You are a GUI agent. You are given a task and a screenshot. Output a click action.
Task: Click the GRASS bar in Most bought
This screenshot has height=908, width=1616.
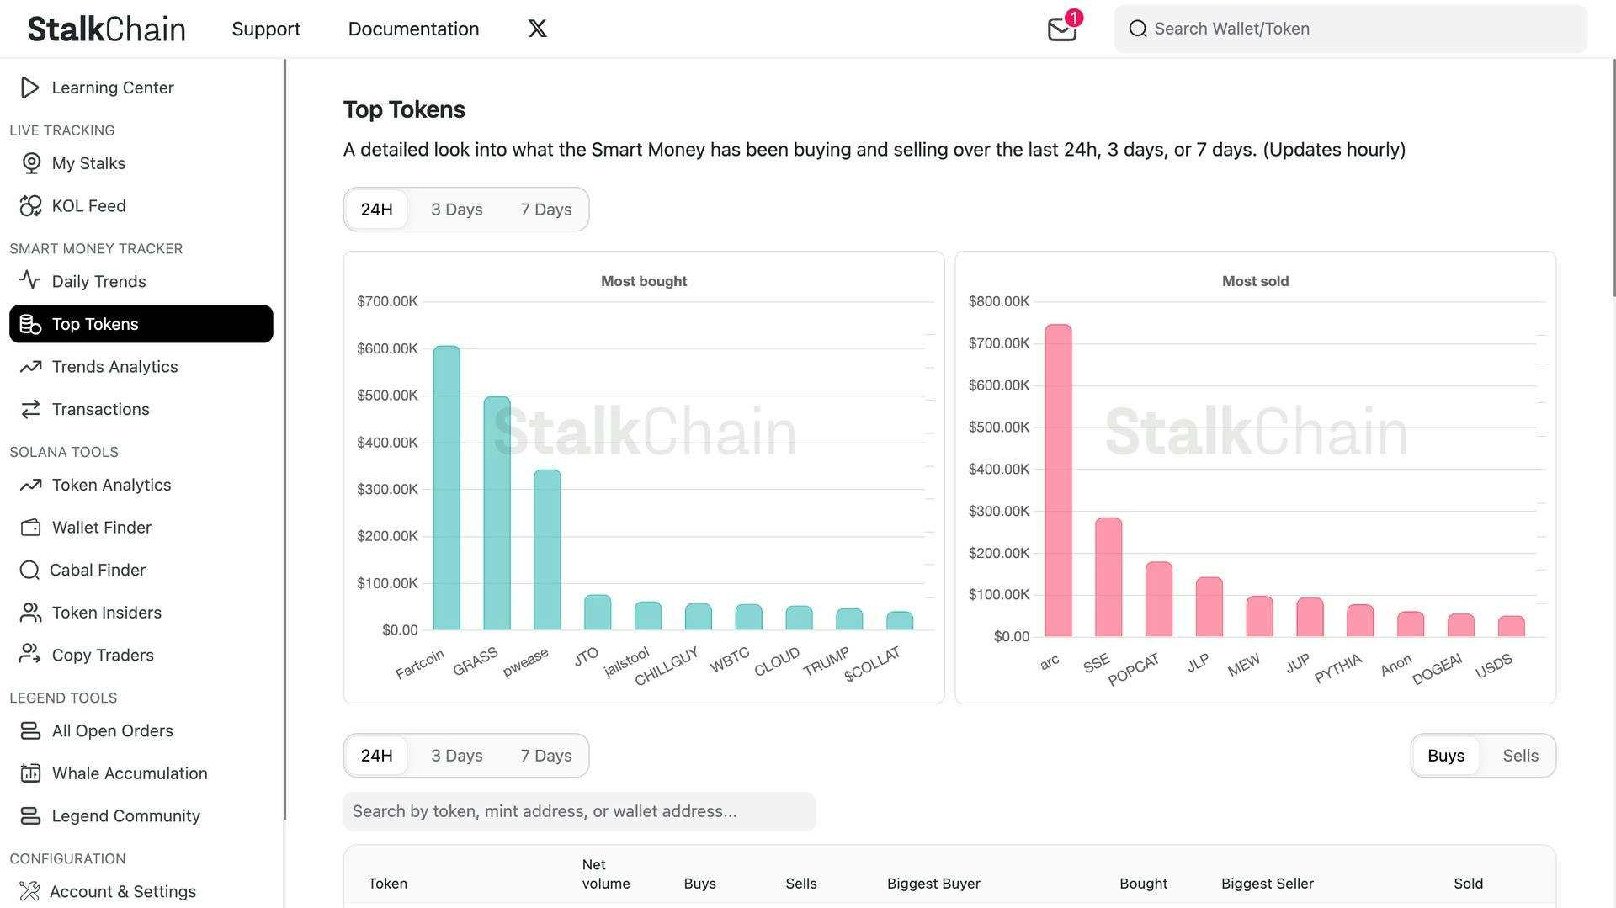(x=497, y=513)
